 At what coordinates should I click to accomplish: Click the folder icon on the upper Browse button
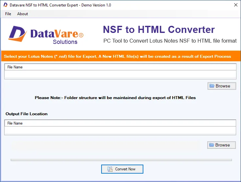[x=212, y=86]
